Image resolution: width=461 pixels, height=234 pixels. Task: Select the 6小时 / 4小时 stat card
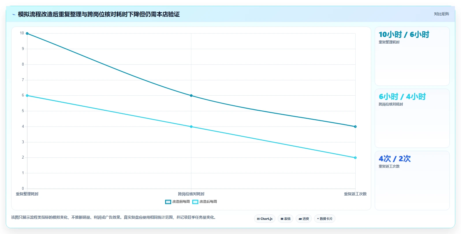pos(412,118)
